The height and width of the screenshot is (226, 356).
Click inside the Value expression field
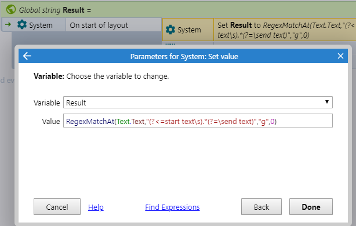pos(198,121)
